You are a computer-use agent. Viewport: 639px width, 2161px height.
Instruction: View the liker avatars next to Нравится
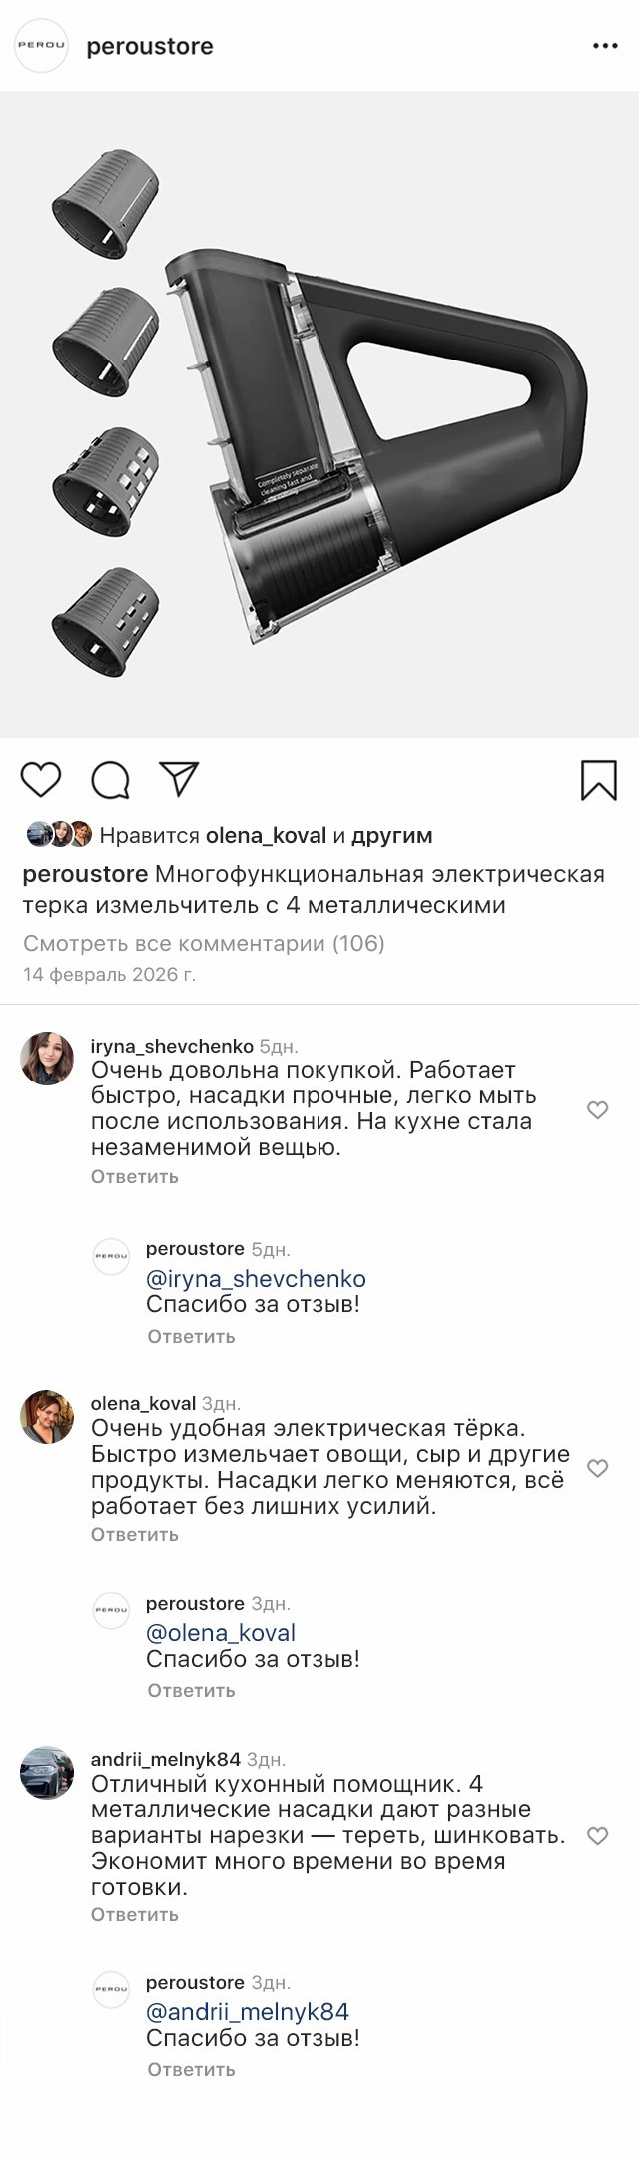pos(59,834)
